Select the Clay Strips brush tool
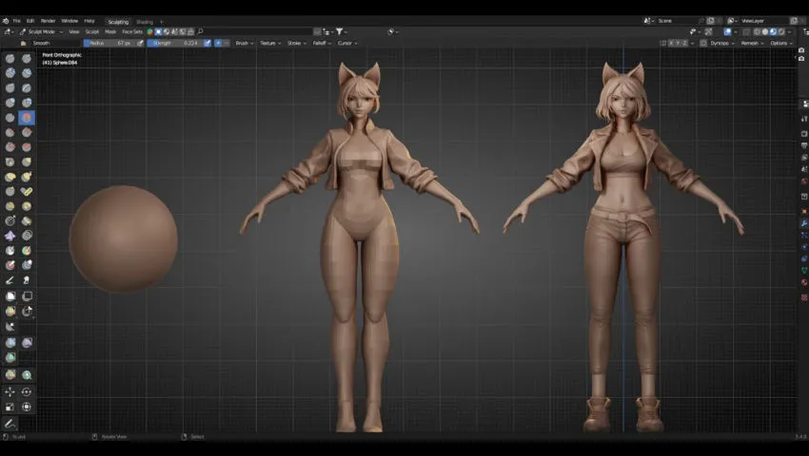Image resolution: width=809 pixels, height=456 pixels. point(27,72)
